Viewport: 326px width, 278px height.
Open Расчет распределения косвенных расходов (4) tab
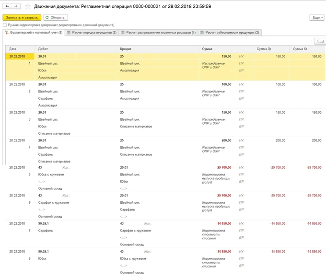tap(158, 33)
